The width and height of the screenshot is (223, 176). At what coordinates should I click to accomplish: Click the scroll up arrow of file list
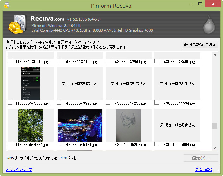215,55
